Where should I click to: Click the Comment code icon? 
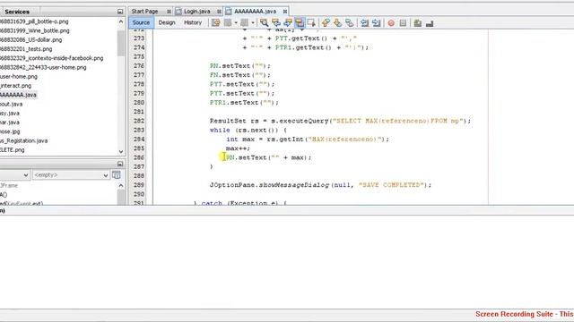pos(418,23)
